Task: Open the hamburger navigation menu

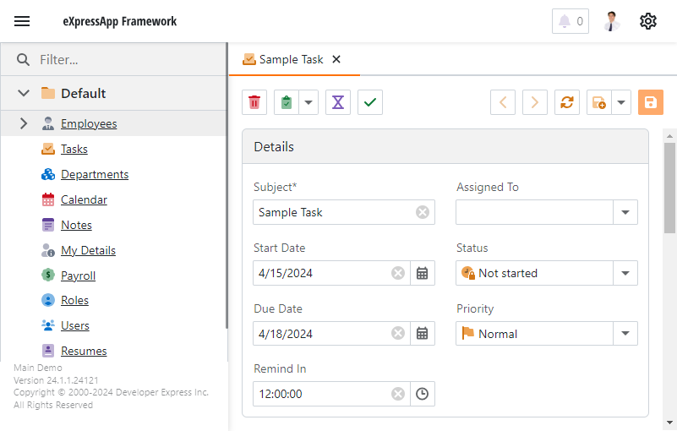Action: pyautogui.click(x=22, y=21)
